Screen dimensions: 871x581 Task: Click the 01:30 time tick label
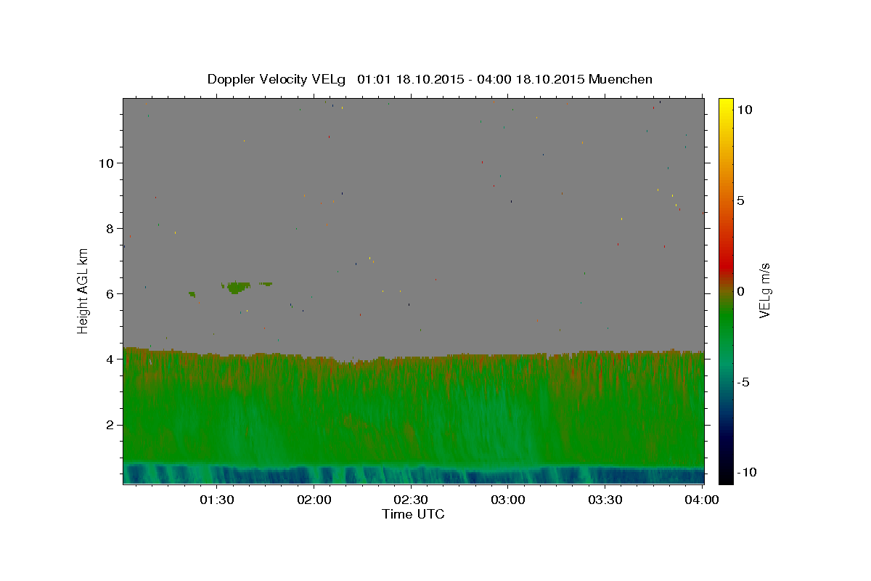click(x=216, y=500)
